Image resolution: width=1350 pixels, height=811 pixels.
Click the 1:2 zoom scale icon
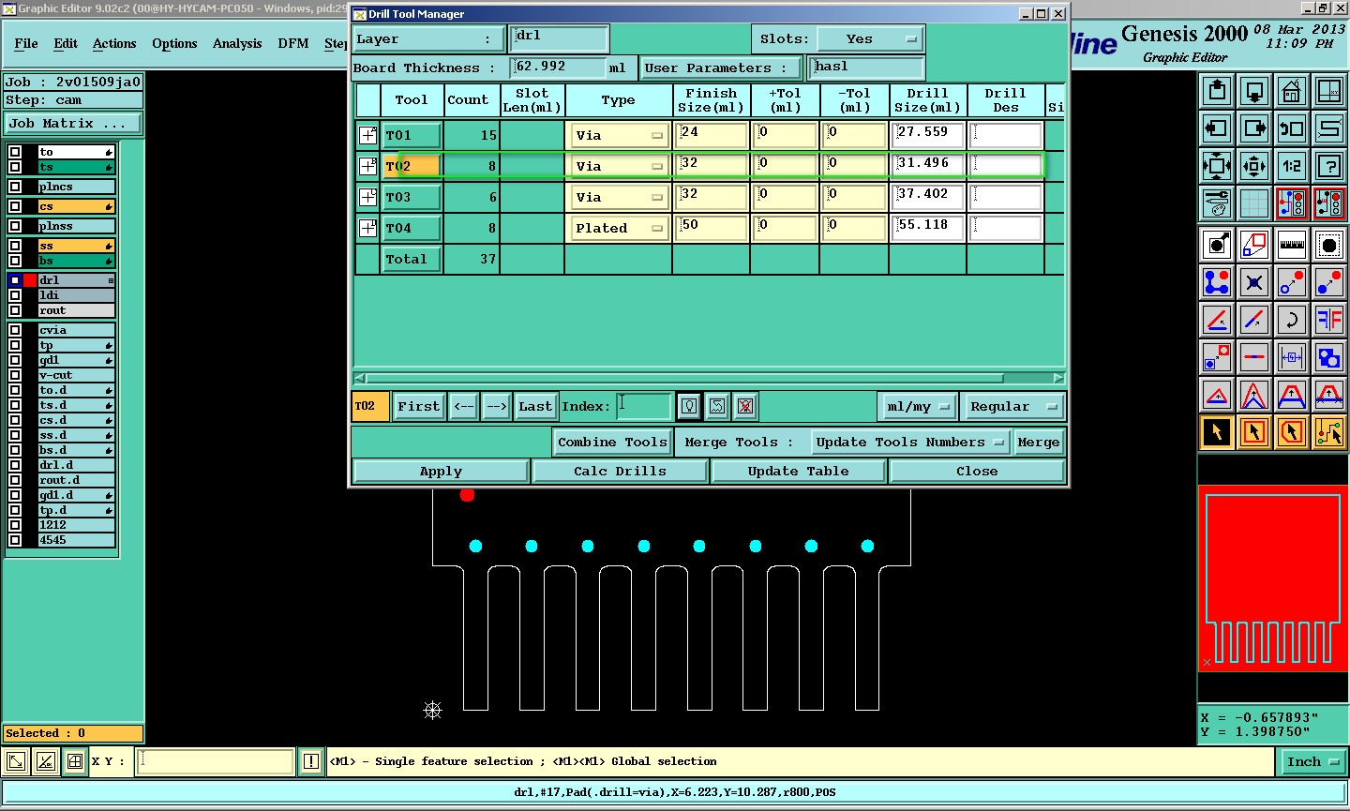(x=1291, y=166)
